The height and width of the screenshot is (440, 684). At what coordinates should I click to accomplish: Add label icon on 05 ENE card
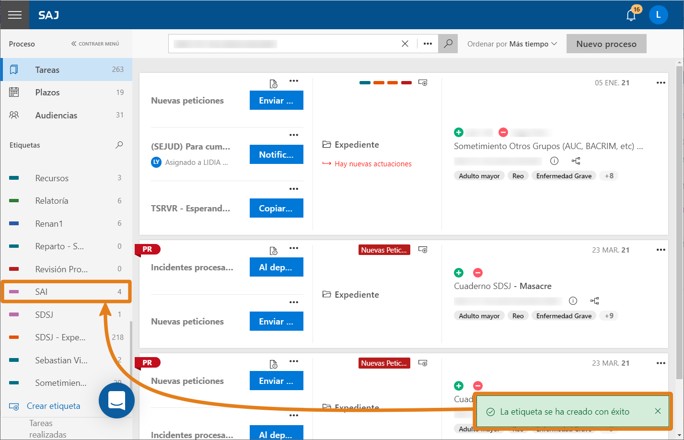pyautogui.click(x=423, y=82)
